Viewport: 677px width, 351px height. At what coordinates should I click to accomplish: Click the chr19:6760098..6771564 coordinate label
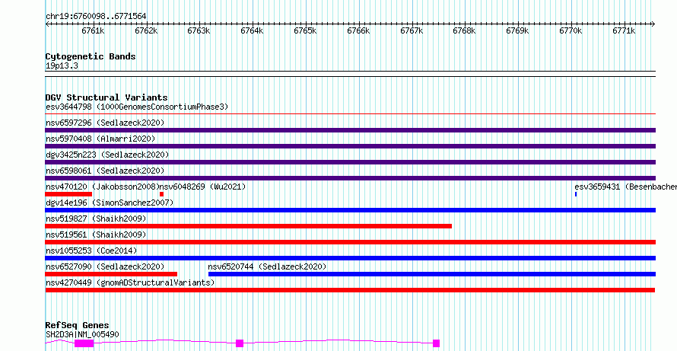[96, 16]
